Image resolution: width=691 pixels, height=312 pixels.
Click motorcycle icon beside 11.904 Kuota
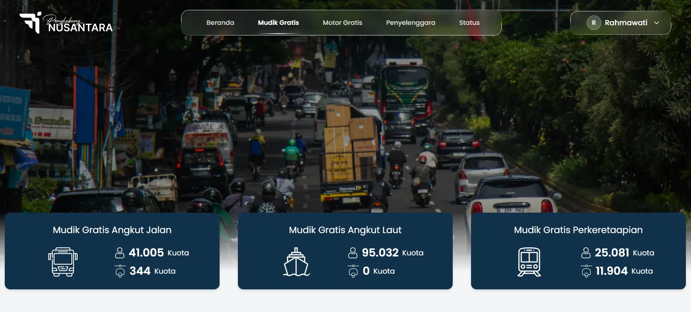tap(586, 271)
